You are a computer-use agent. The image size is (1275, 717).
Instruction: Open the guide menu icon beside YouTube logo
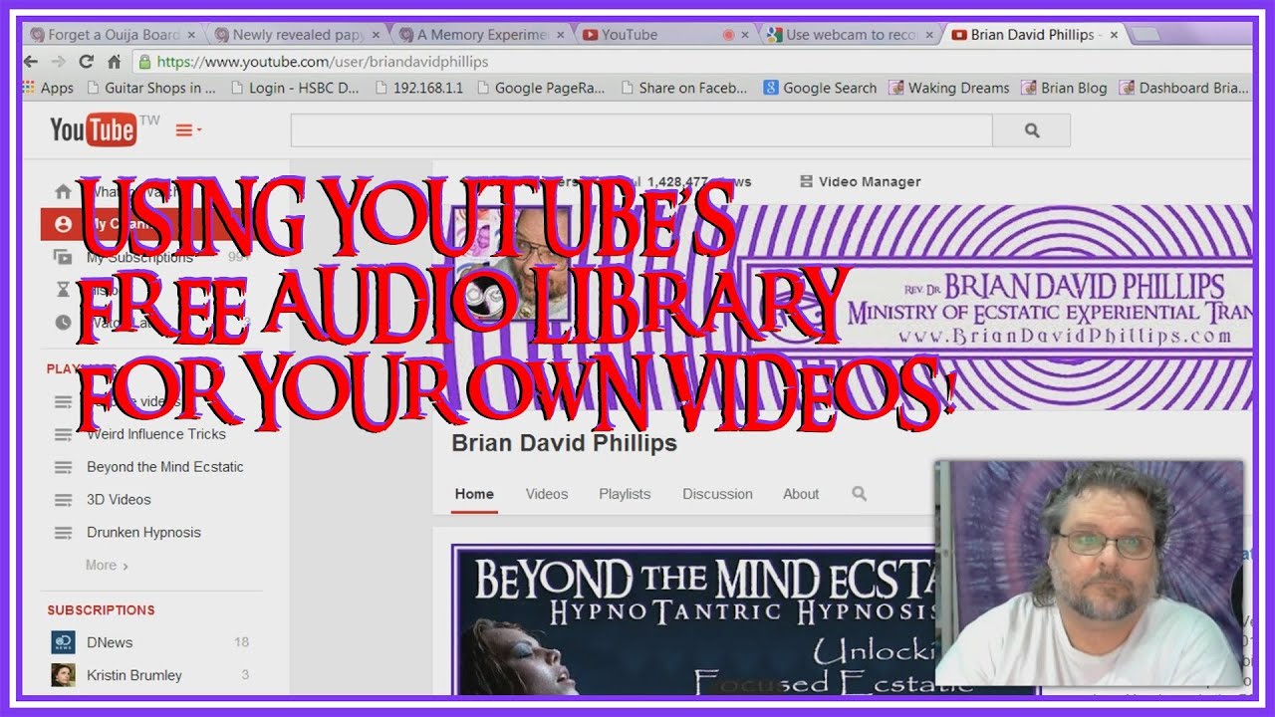(188, 130)
